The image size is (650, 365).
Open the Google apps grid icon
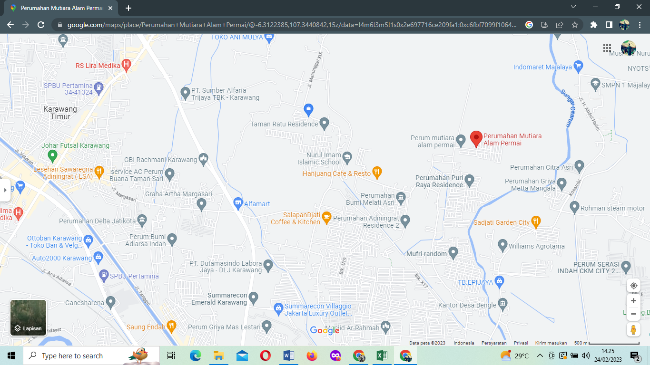[x=607, y=48]
